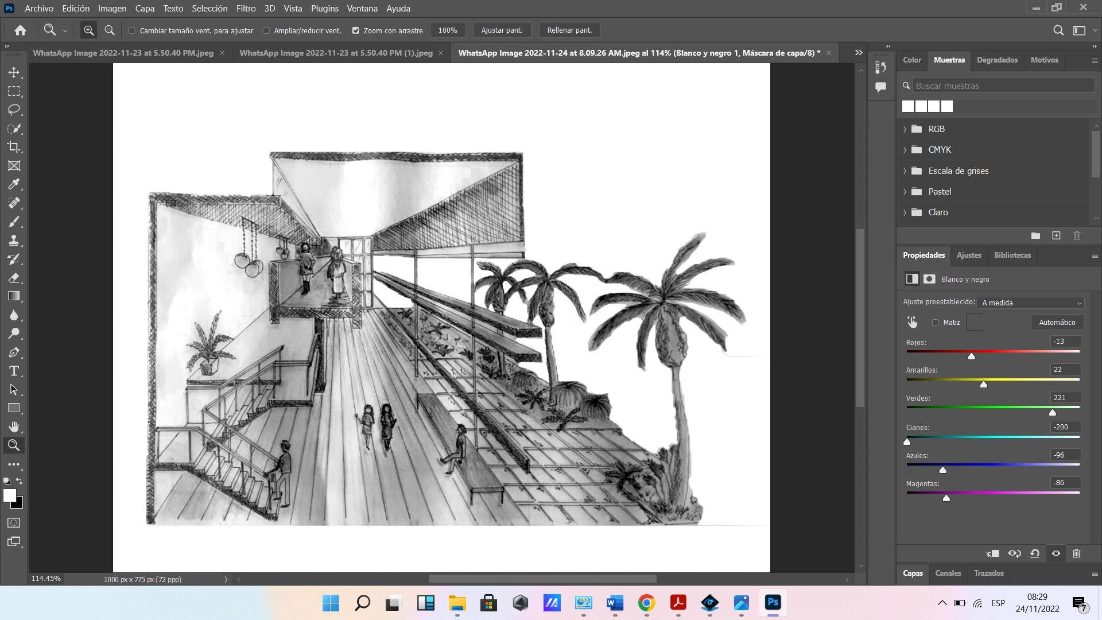1102x620 pixels.
Task: Enable the Matiz tint checkbox
Action: point(936,323)
